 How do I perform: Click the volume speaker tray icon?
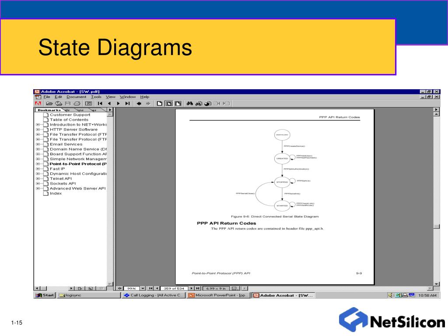pos(390,295)
